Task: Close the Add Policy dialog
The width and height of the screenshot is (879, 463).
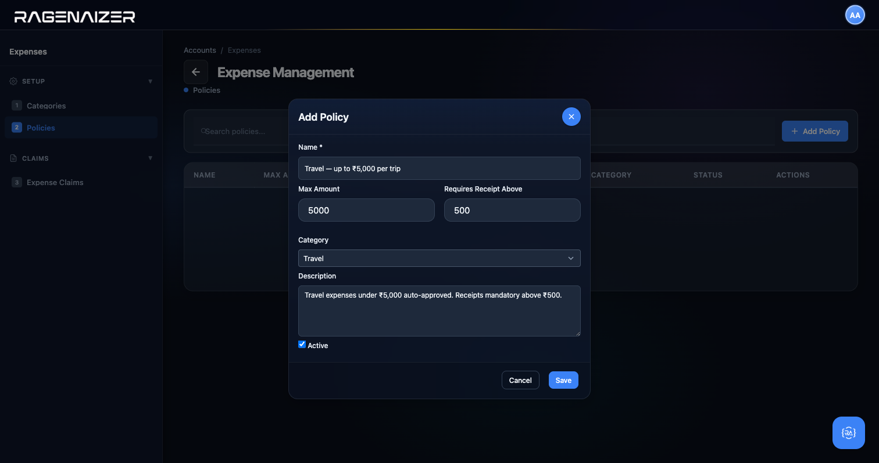Action: pos(571,117)
